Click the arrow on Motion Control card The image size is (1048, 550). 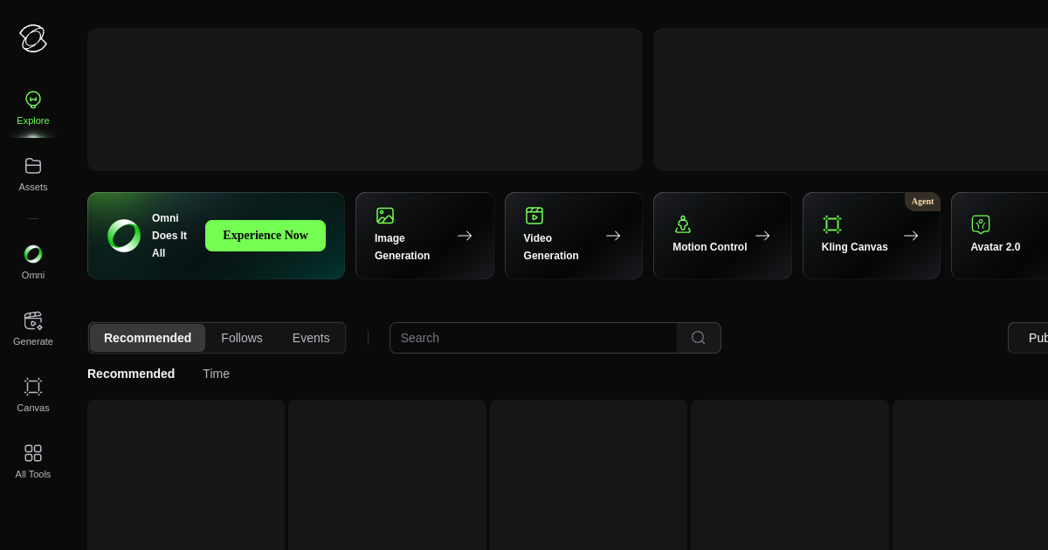[762, 236]
